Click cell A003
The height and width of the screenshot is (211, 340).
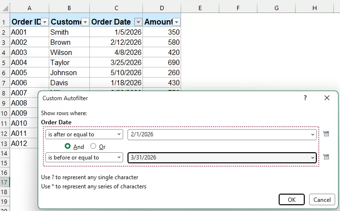tap(29, 53)
